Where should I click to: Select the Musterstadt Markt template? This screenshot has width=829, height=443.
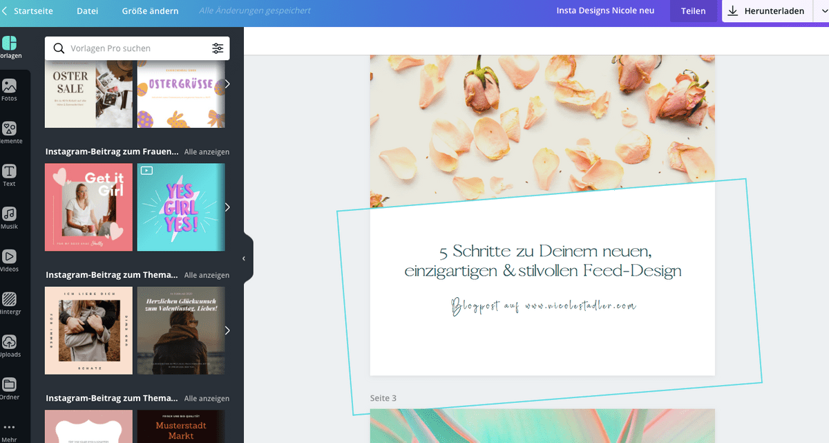pyautogui.click(x=181, y=426)
